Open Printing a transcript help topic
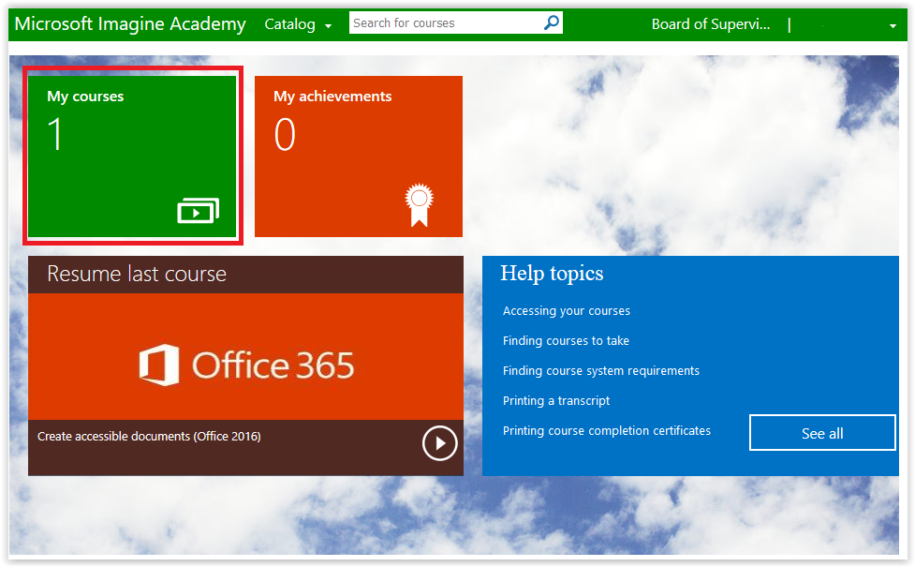The height and width of the screenshot is (567, 915). (556, 400)
